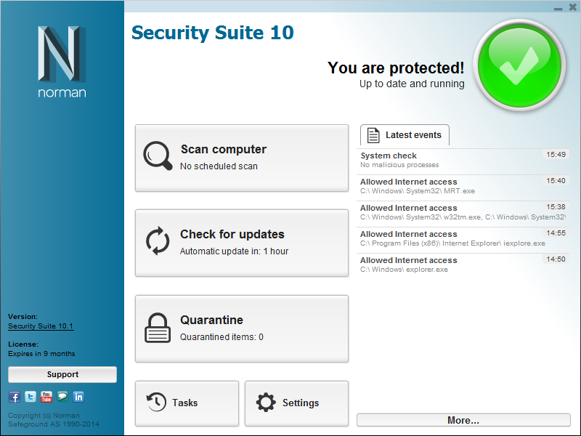Select the Latest events tab
The height and width of the screenshot is (436, 581).
point(405,135)
